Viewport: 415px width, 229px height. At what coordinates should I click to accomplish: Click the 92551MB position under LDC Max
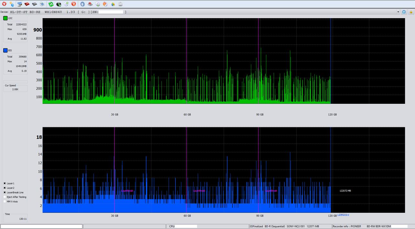[22, 34]
